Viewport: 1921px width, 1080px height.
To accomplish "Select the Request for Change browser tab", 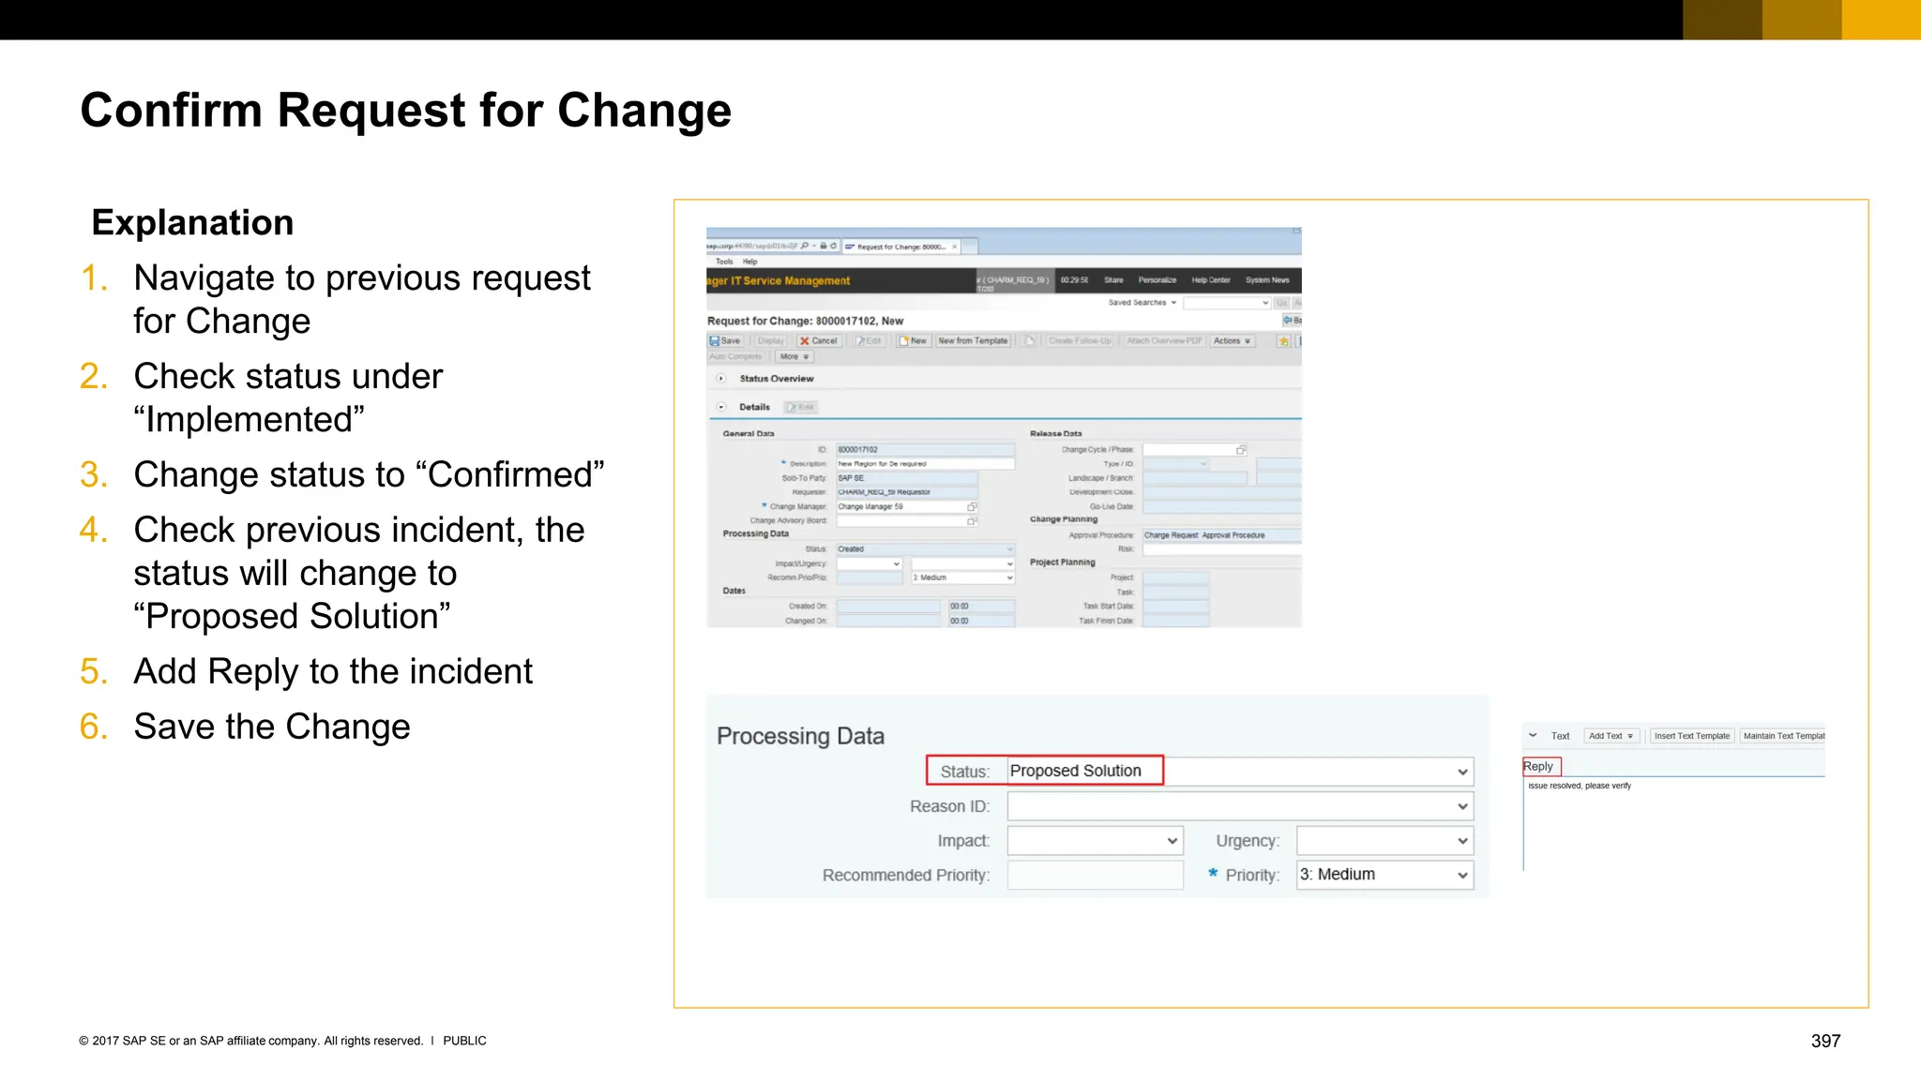I will tap(900, 247).
